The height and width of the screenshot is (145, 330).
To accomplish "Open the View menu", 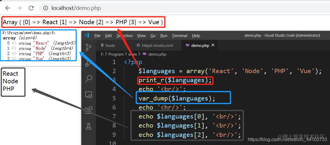I will click(141, 36).
